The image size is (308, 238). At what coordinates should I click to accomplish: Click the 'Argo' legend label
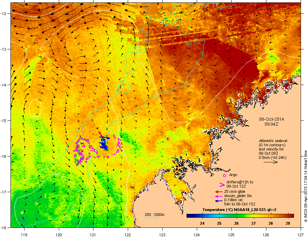(x=233, y=175)
